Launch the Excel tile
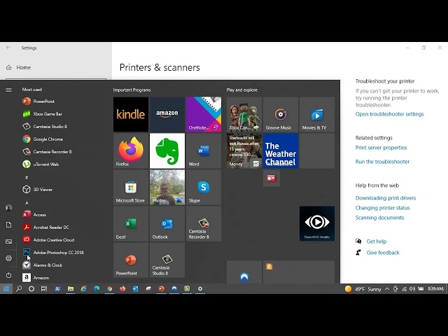This screenshot has height=336, width=448. coord(131,223)
